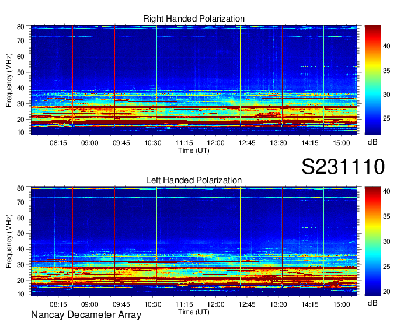
Task: Select the 10:30 time tick under the left-handed plot
Action: [x=153, y=304]
